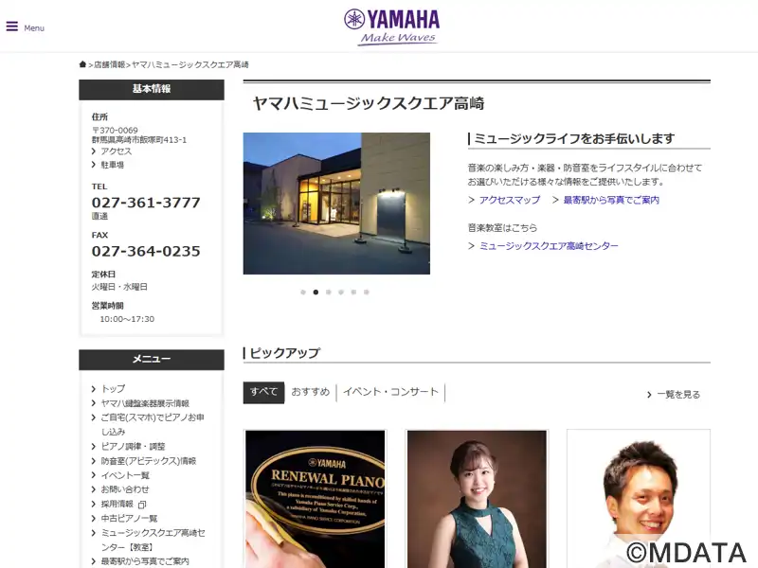Open 最寄駅から写真でご案内 in side menu
The width and height of the screenshot is (758, 568).
[145, 561]
